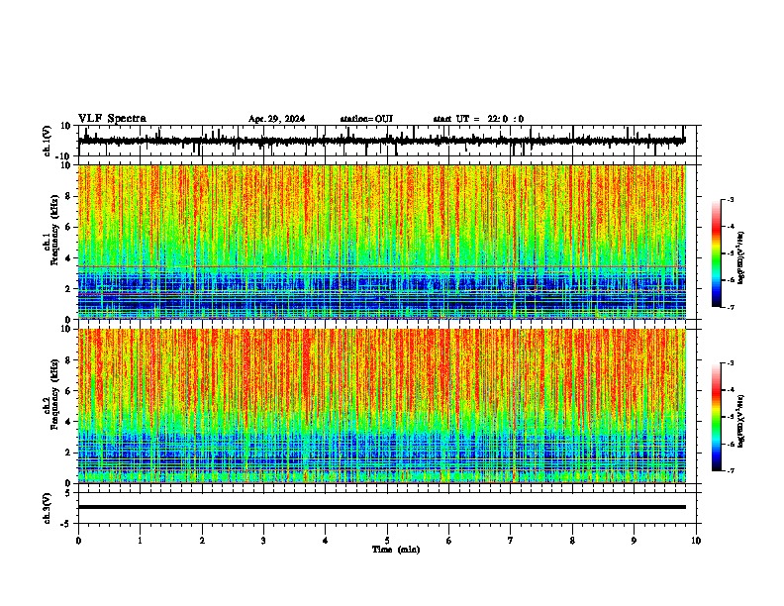Click the date label "Apr. 29, 2024"
The image size is (784, 606).
point(276,119)
